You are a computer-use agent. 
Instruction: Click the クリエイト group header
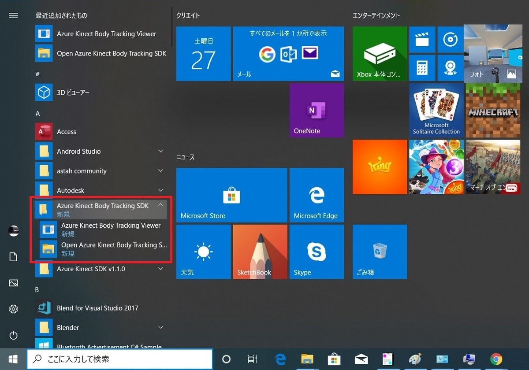tap(188, 15)
